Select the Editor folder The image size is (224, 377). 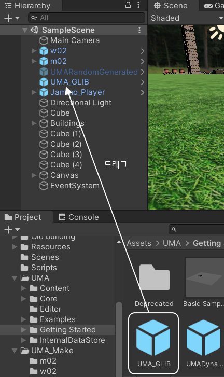[50, 309]
